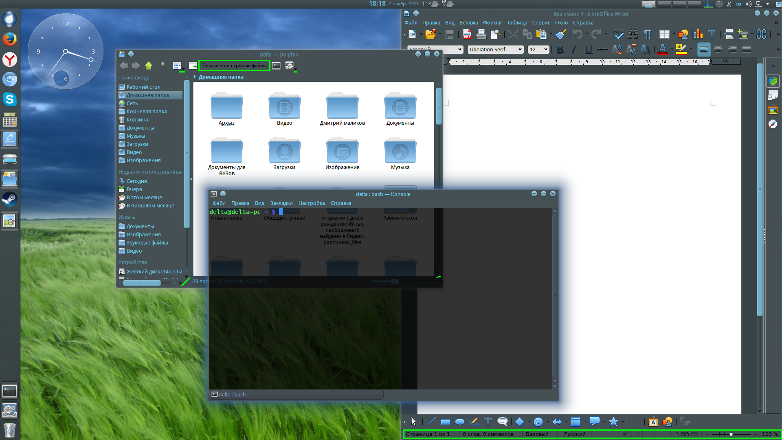Go up one folder in Dolphin
The image size is (782, 440).
(x=149, y=66)
